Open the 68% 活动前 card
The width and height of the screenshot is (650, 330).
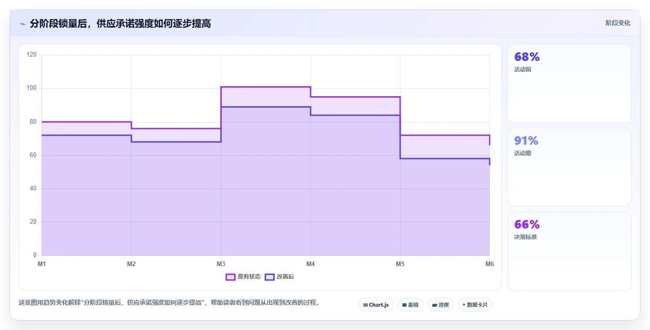tap(569, 83)
